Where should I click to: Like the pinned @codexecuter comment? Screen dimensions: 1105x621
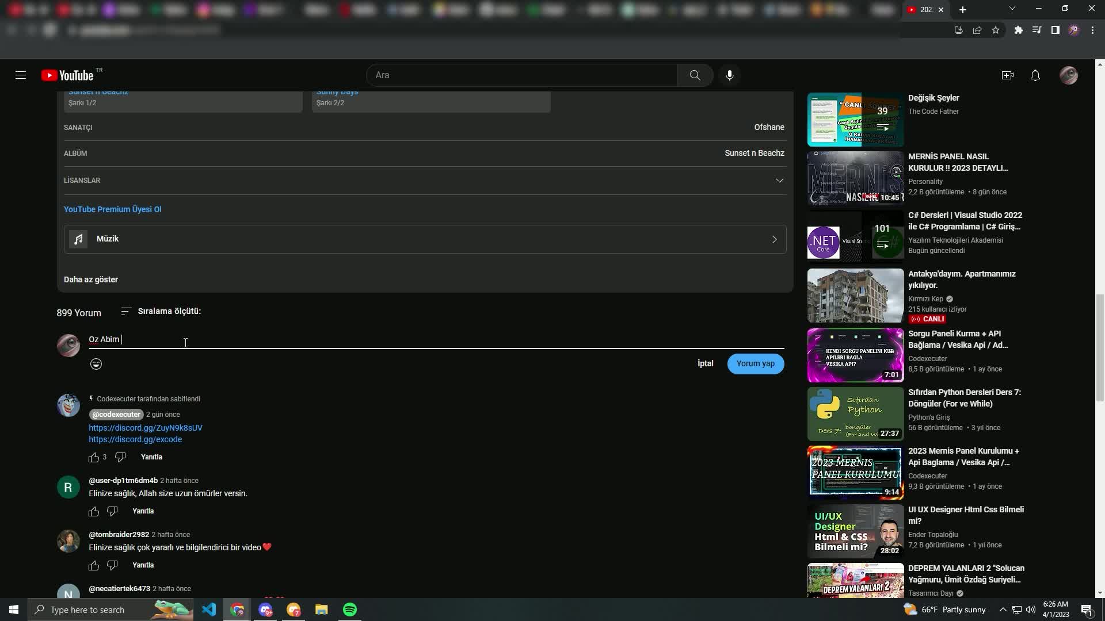[x=94, y=457]
